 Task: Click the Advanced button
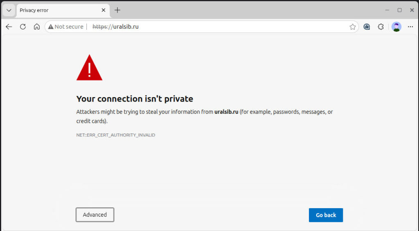coord(95,215)
